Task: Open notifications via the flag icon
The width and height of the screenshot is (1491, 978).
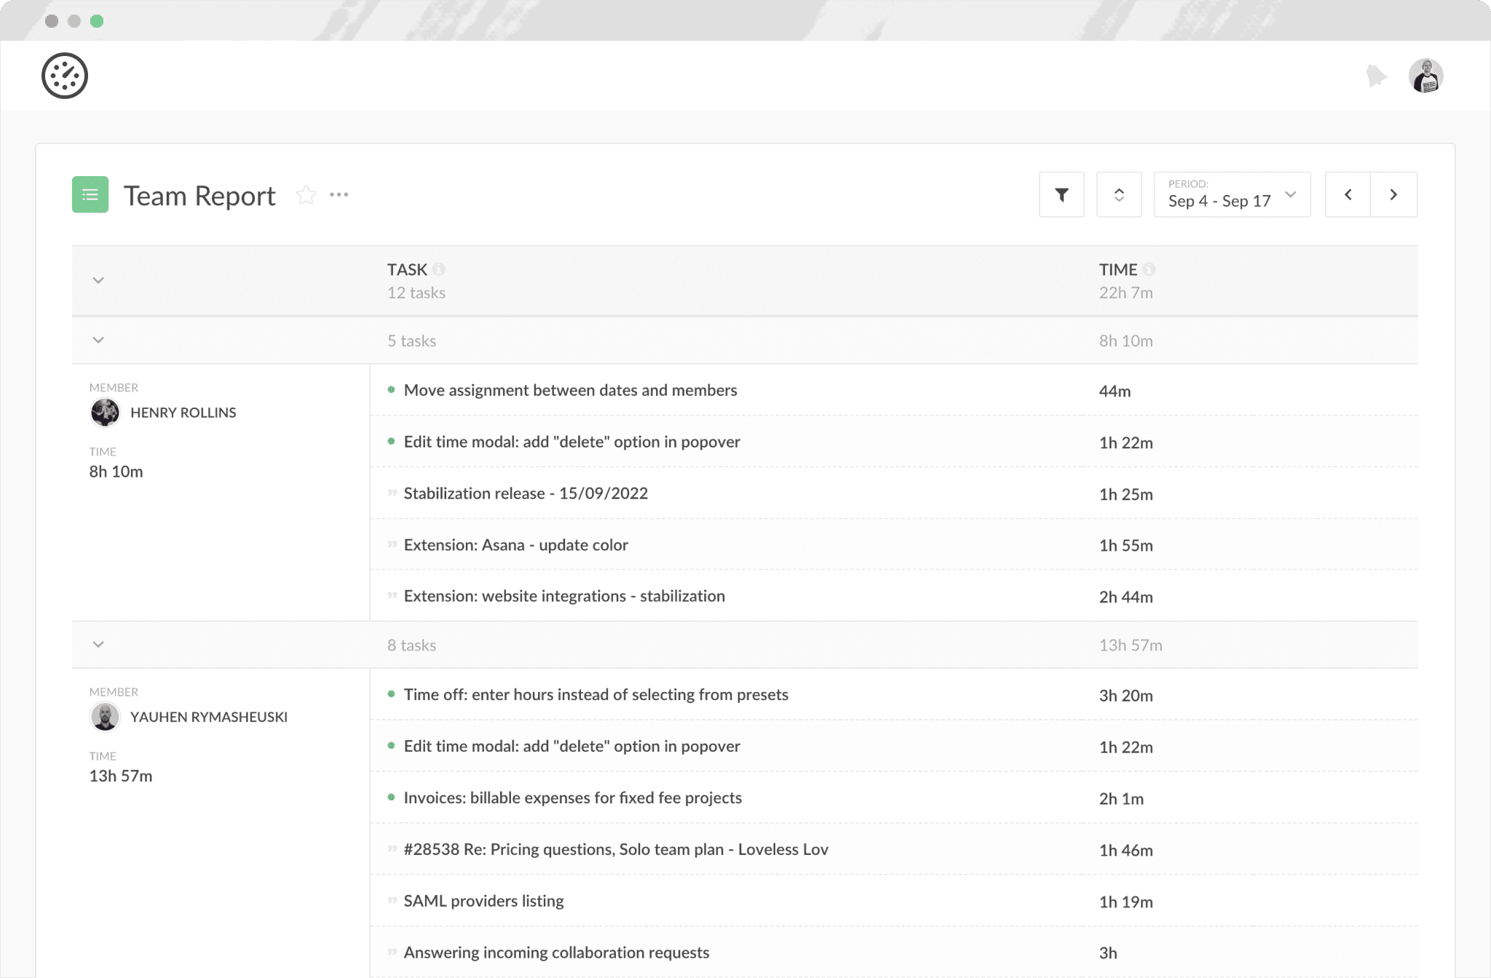Action: [1376, 75]
